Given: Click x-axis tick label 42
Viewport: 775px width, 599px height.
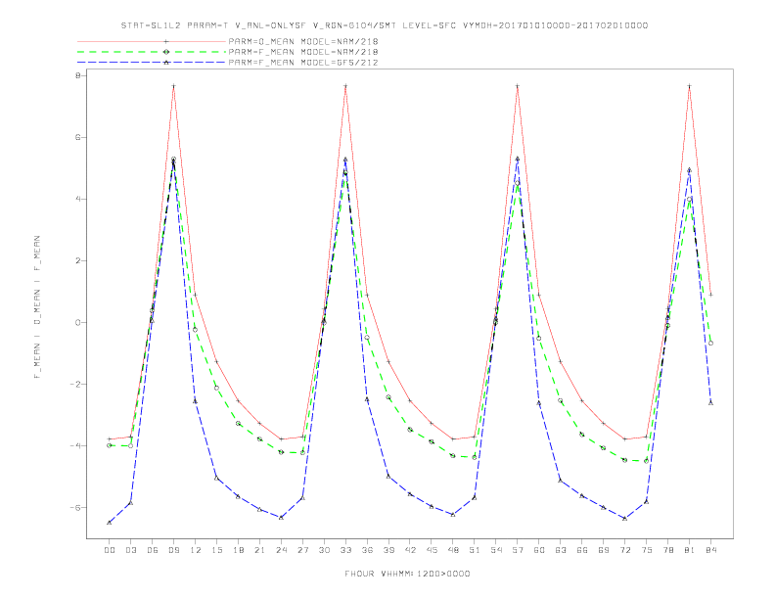Looking at the screenshot, I should coord(410,550).
